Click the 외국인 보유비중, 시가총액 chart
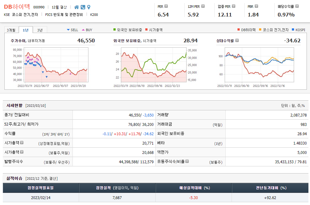Screen dimensions: 310x205 coord(154,65)
